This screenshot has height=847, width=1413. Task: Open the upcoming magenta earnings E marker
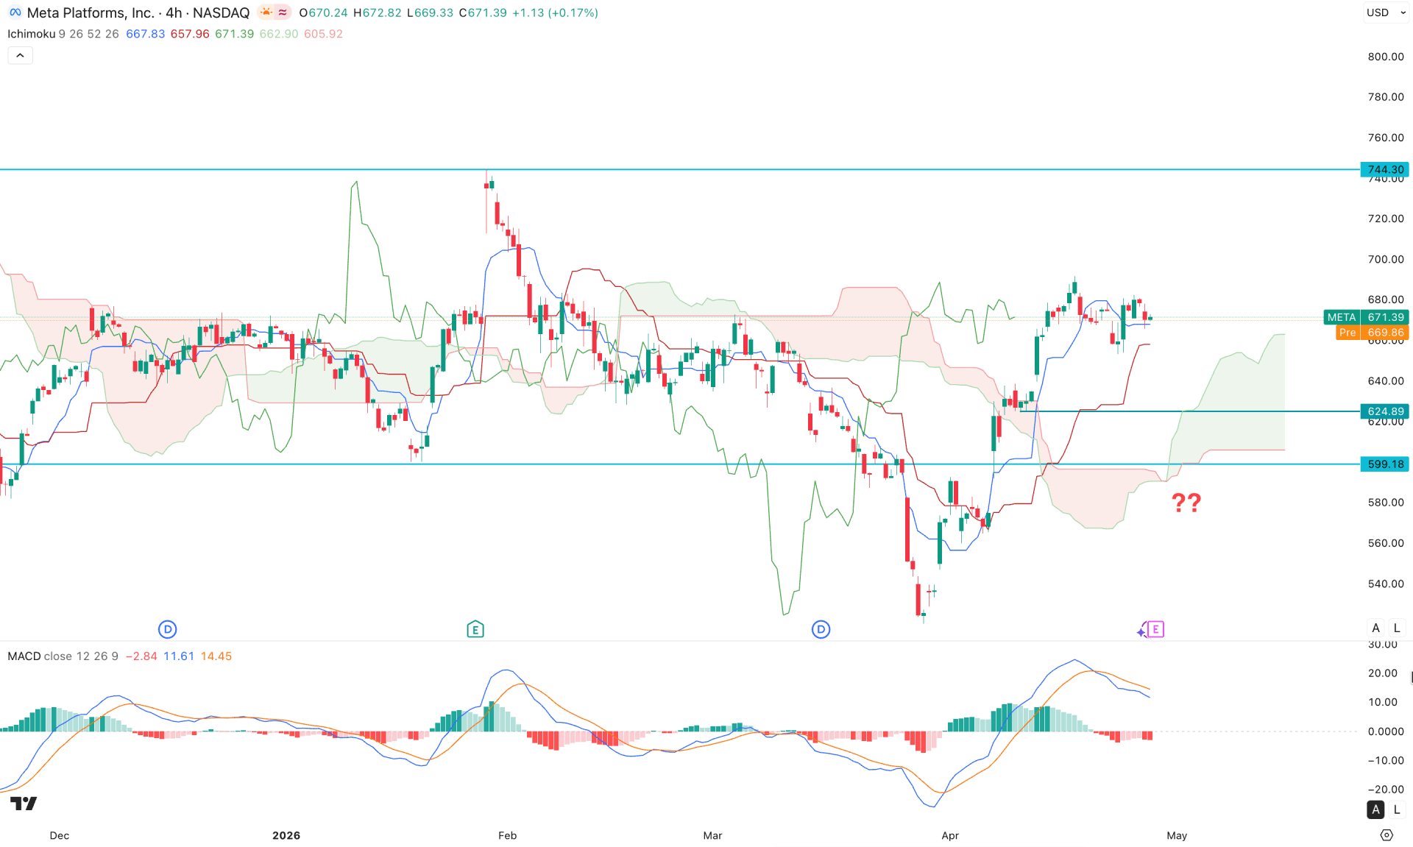click(x=1156, y=629)
